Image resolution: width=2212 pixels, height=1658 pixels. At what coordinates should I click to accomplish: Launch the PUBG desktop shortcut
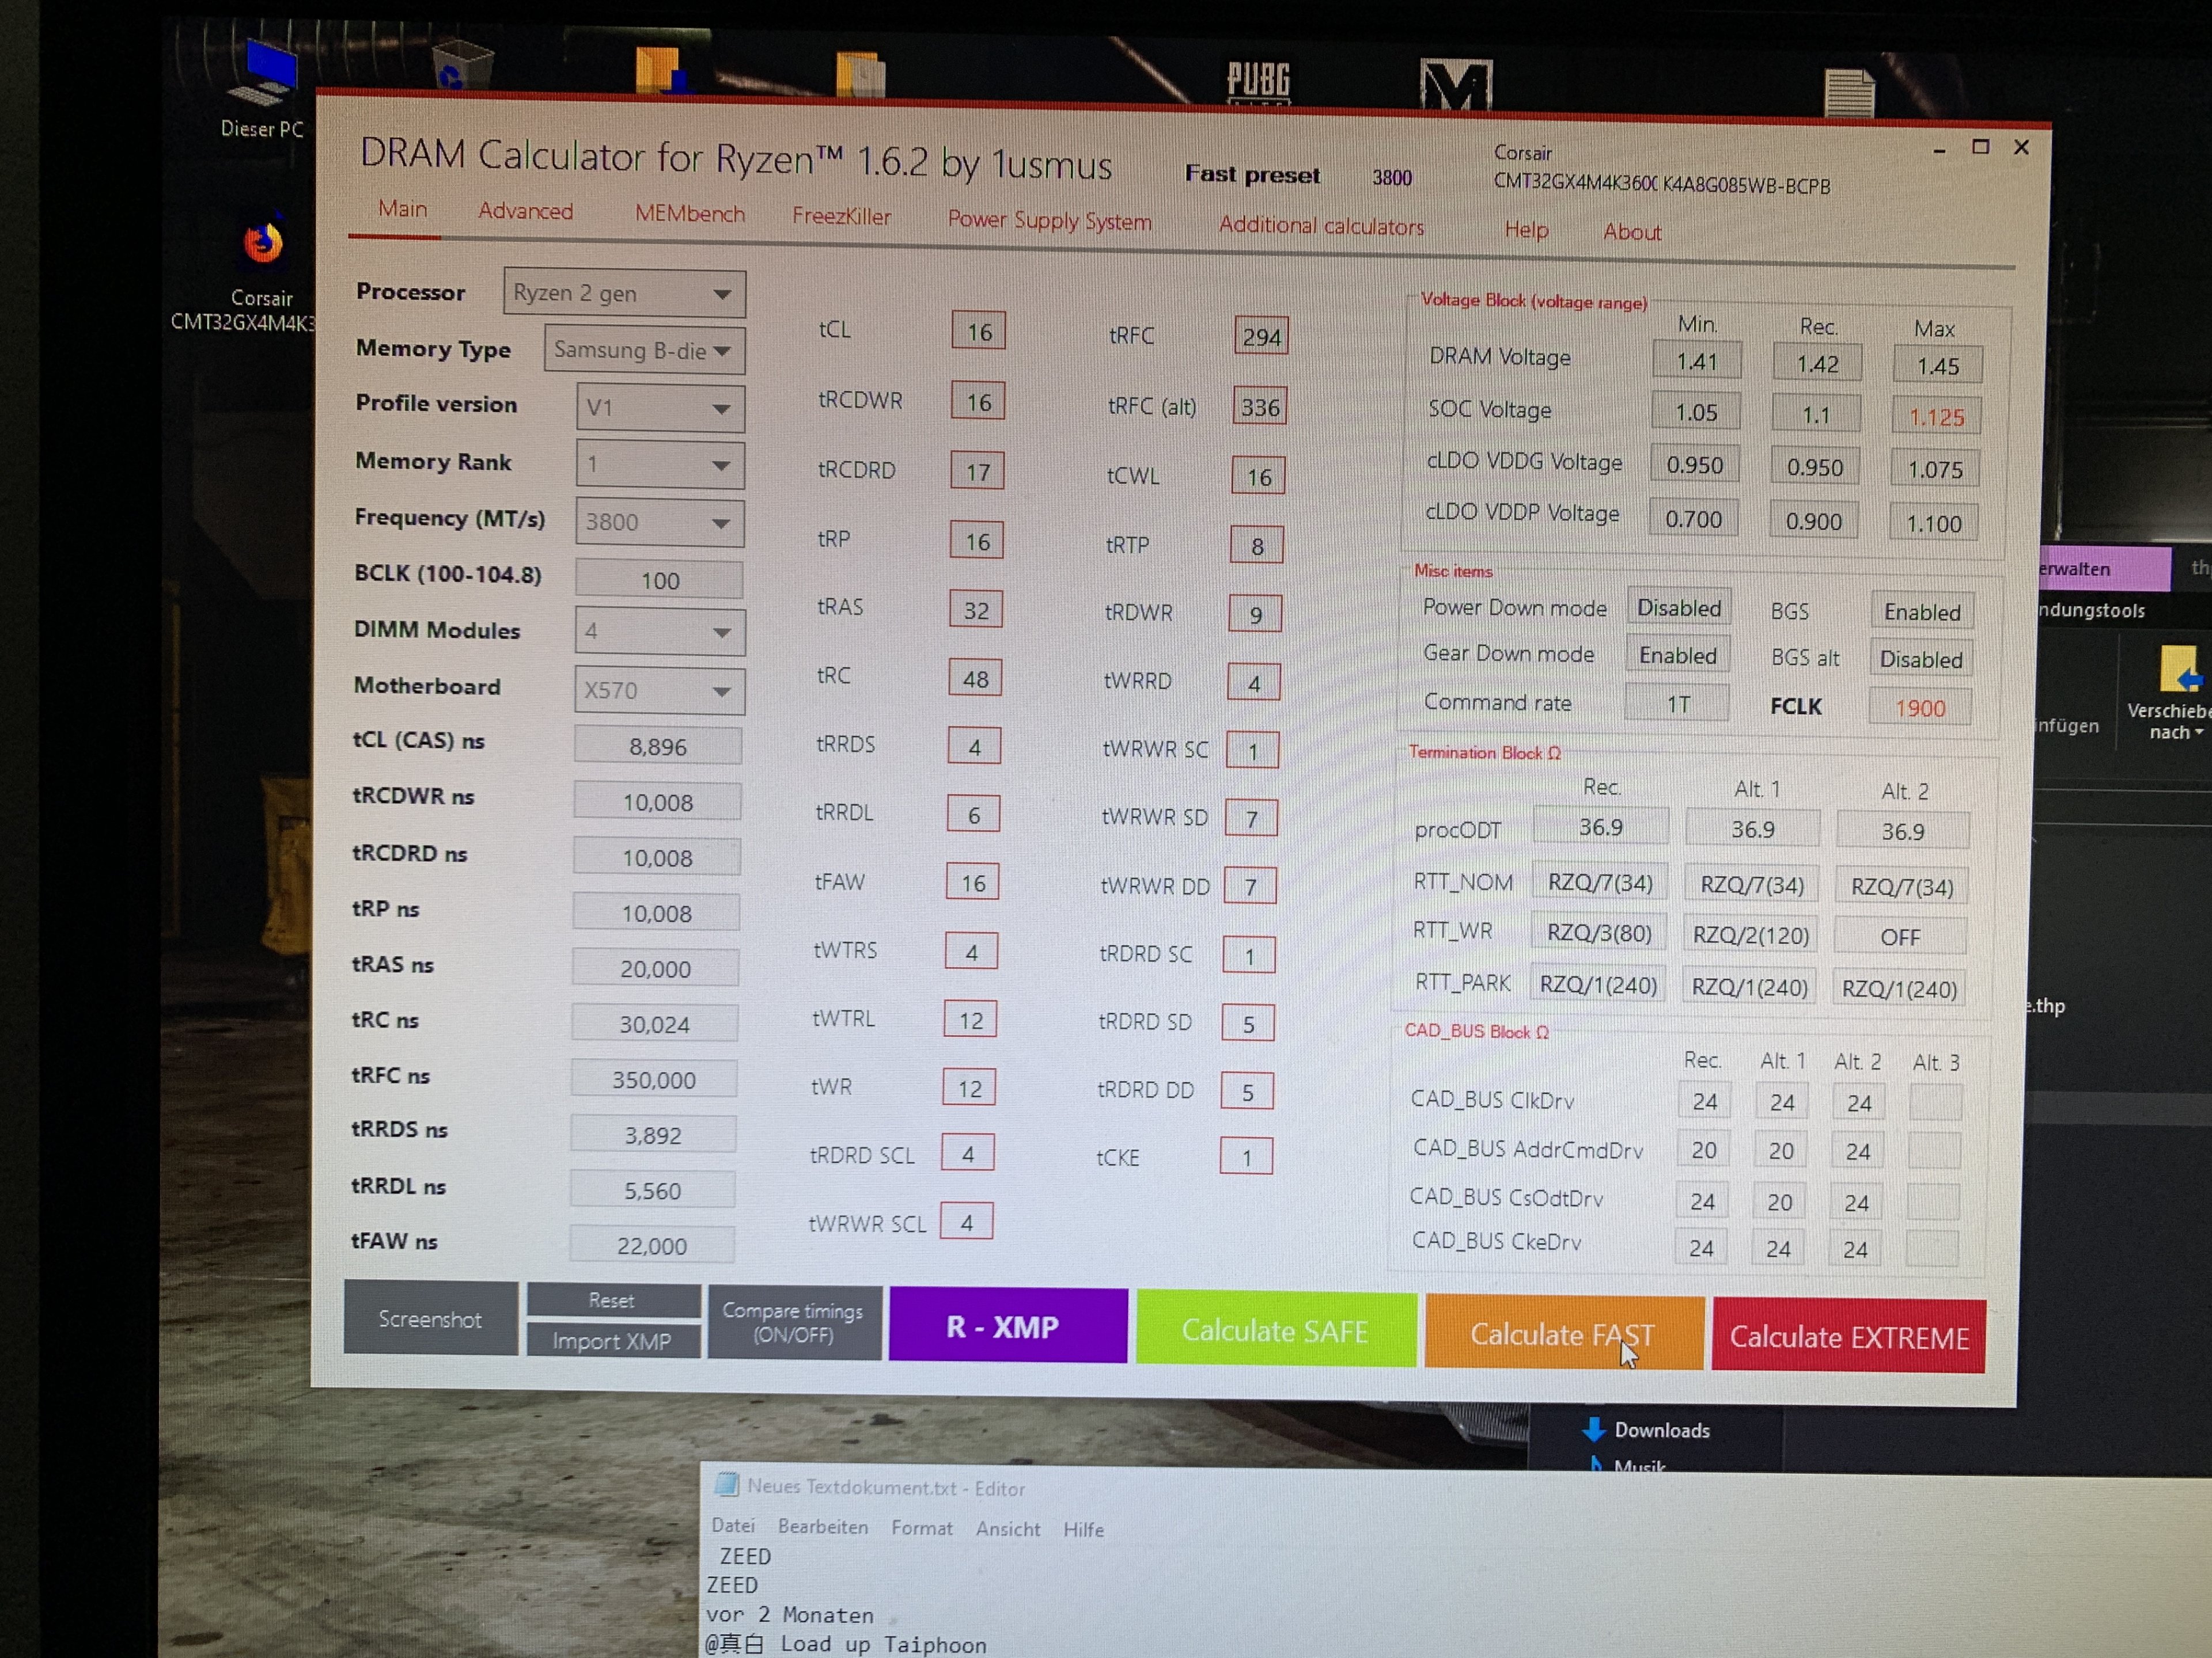(1258, 82)
